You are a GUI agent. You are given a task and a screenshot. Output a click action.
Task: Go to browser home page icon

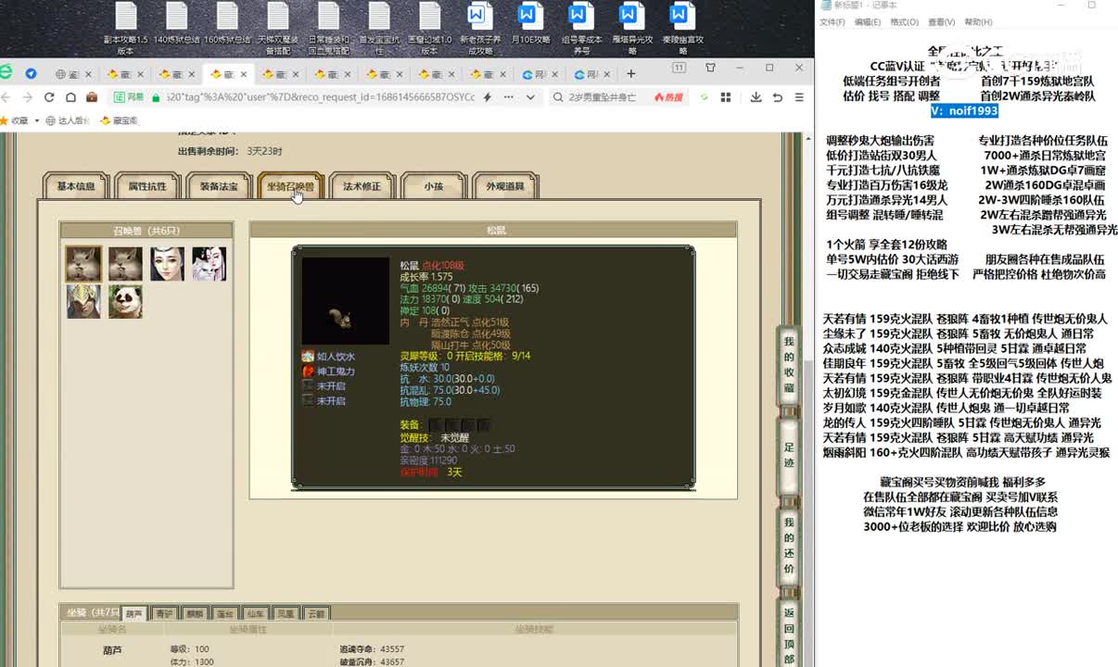tap(70, 97)
